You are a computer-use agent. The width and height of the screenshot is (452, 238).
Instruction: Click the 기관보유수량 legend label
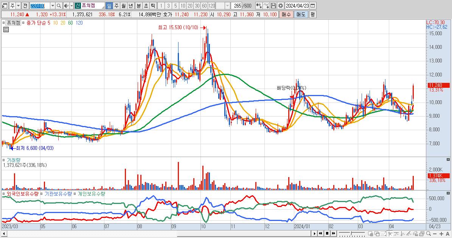tap(58, 194)
